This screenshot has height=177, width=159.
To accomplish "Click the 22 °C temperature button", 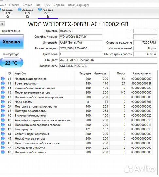I will 11,63.
